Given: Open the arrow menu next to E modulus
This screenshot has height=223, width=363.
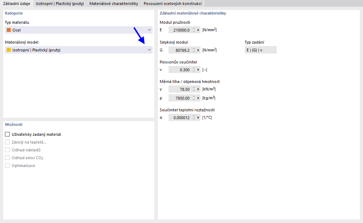Looking at the screenshot, I should [x=198, y=30].
